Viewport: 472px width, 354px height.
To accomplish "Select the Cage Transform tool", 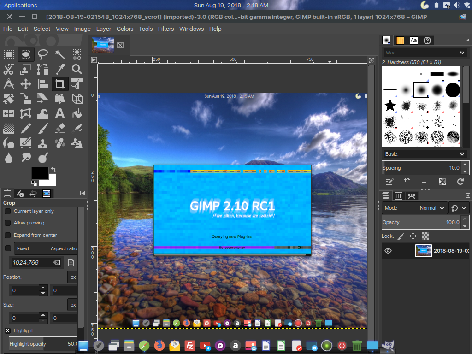I will point(26,113).
